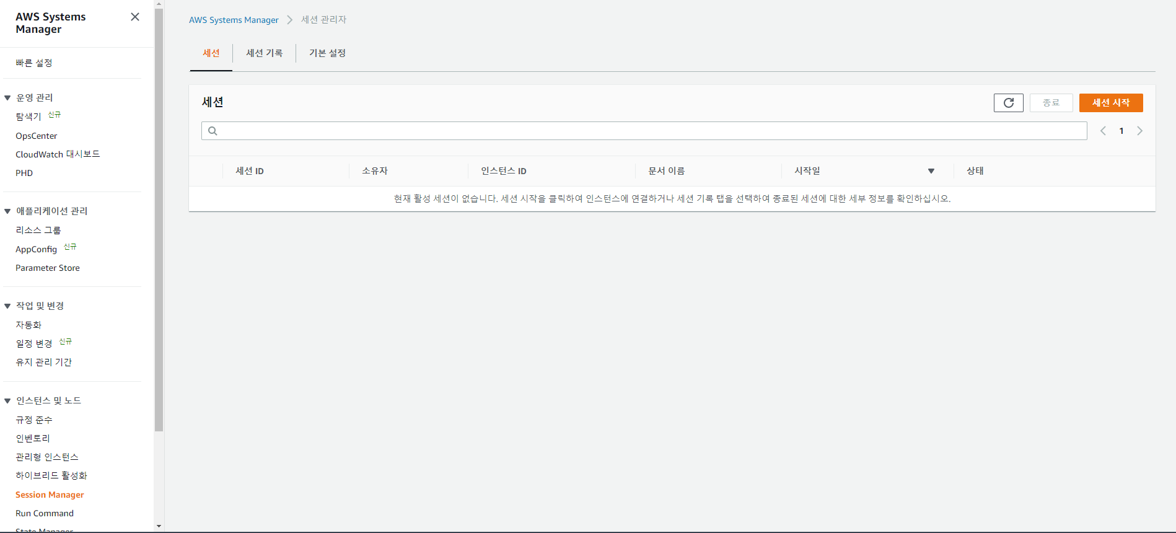Screen dimensions: 1176x533
Task: Click the 인스턴스 ID column header
Action: (x=504, y=171)
